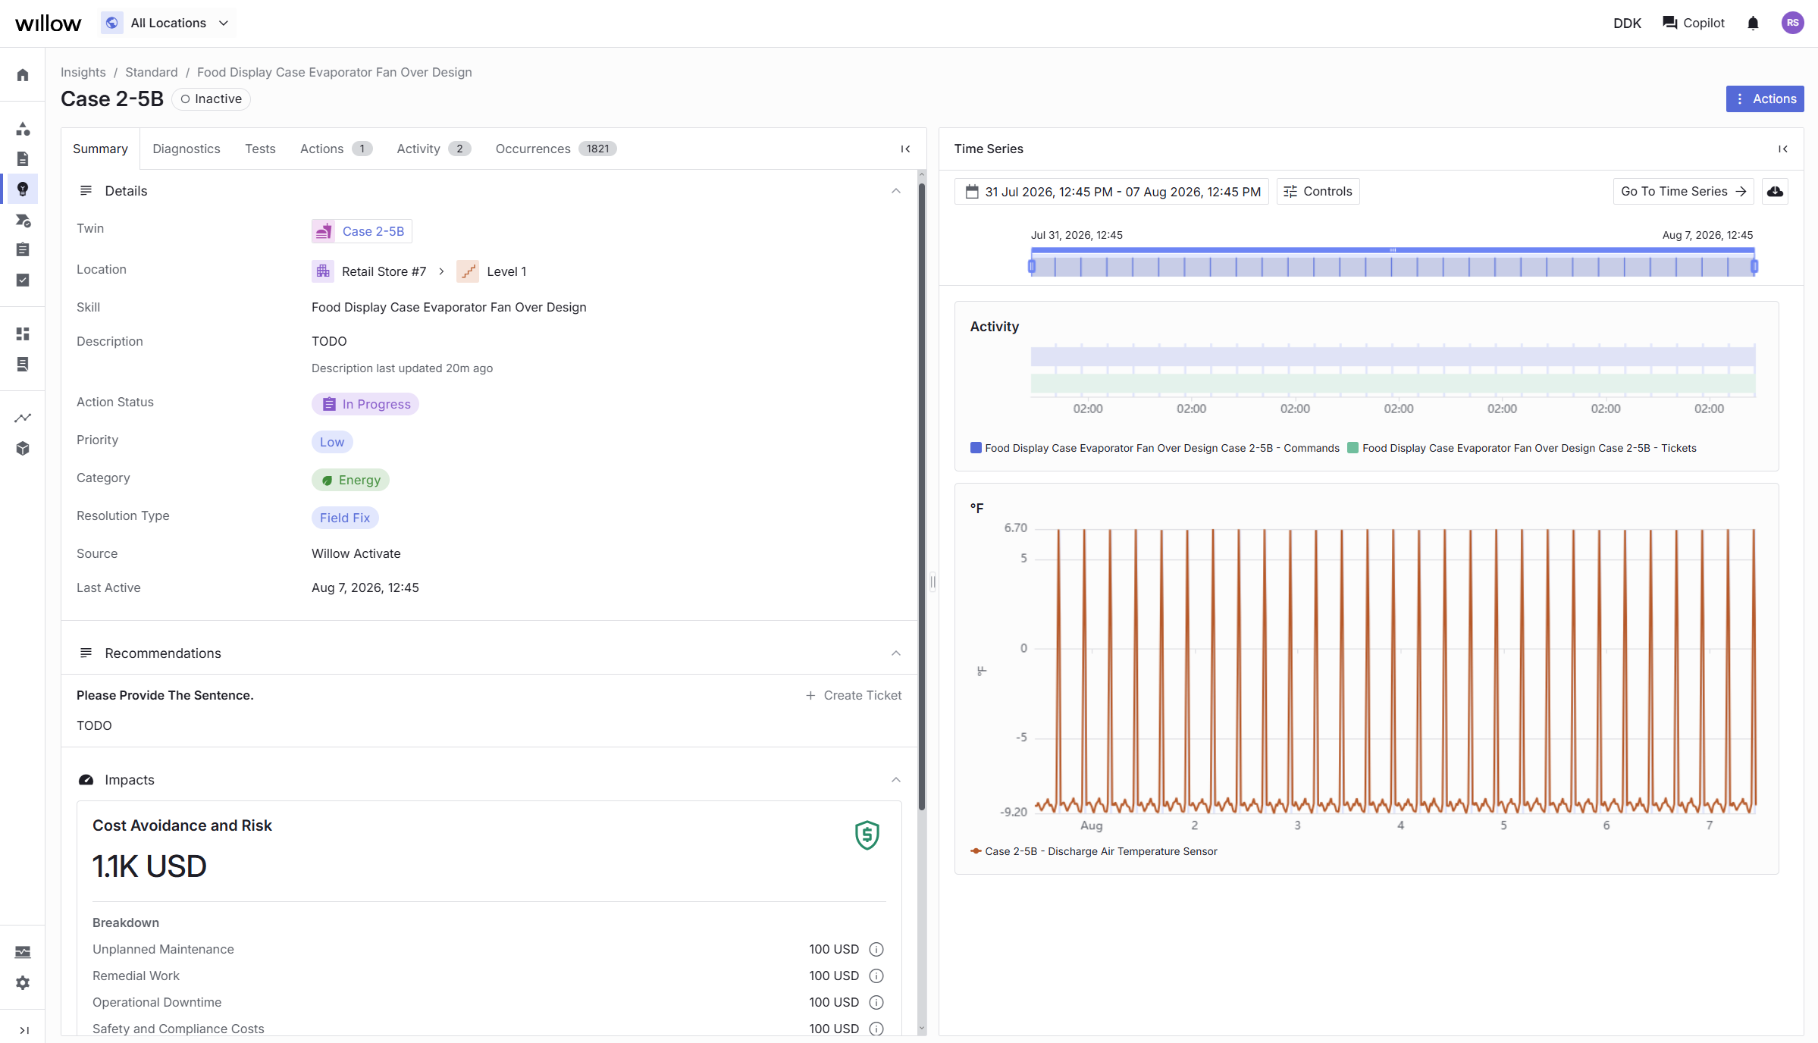
Task: Switch to the Diagnostics tab
Action: point(187,149)
